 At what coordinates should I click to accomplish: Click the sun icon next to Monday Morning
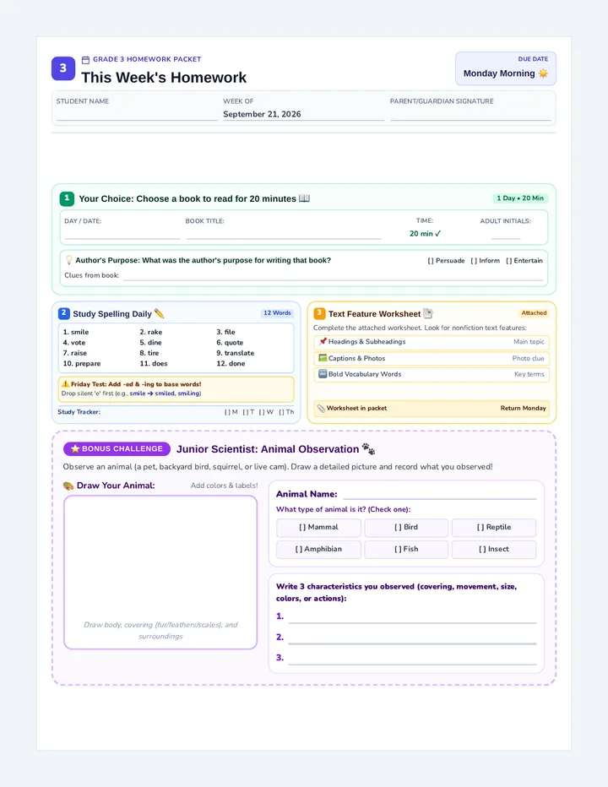543,73
